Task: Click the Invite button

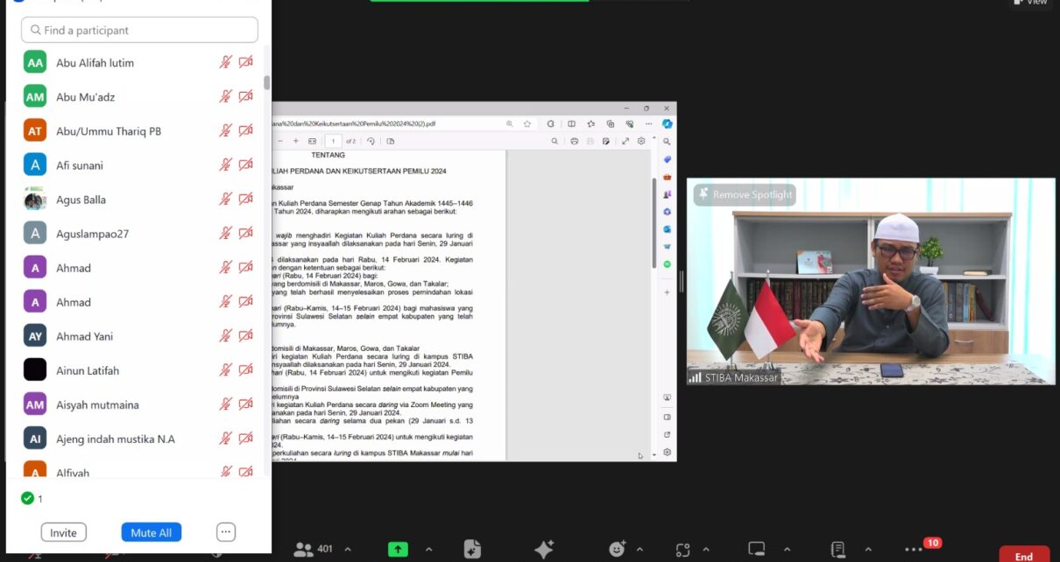Action: (x=63, y=532)
